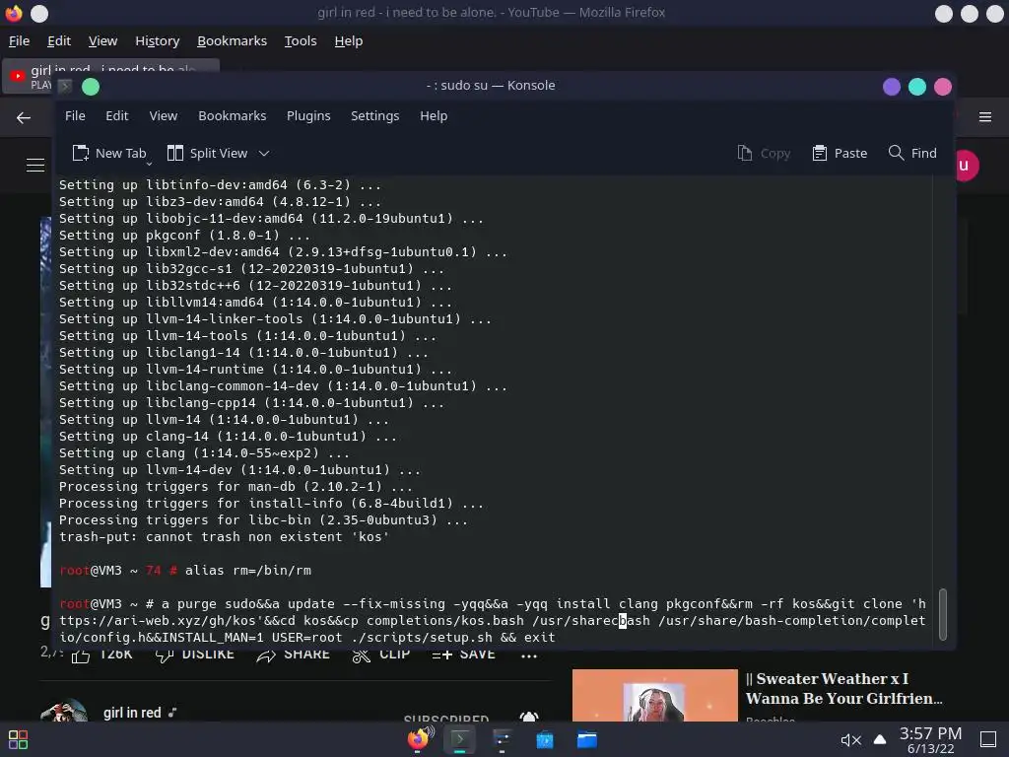Screen dimensions: 1009x757
Task: Open Konsole Settings menu
Action: coord(374,116)
